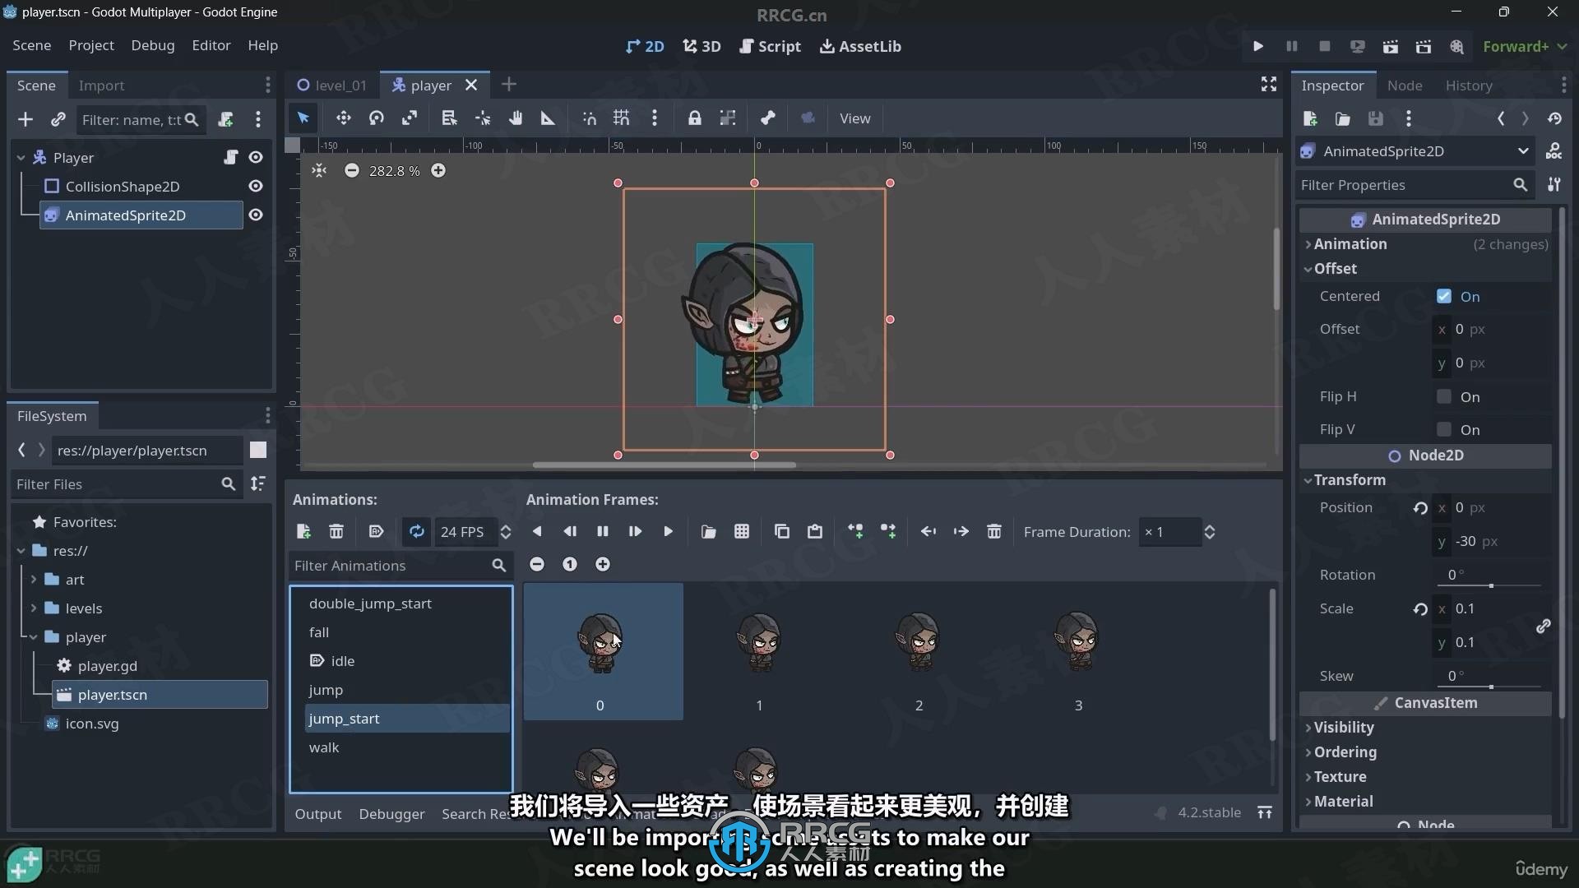Viewport: 1579px width, 888px height.
Task: Toggle distraction-free mode icon
Action: 1269,84
